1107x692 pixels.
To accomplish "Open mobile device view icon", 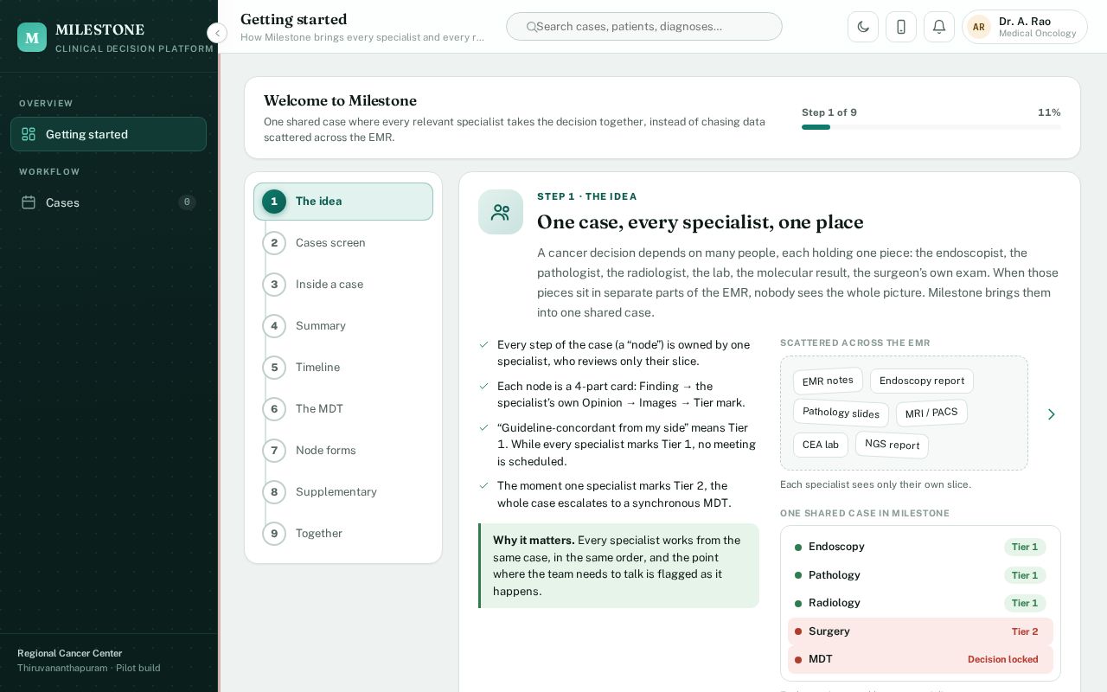I will (901, 27).
